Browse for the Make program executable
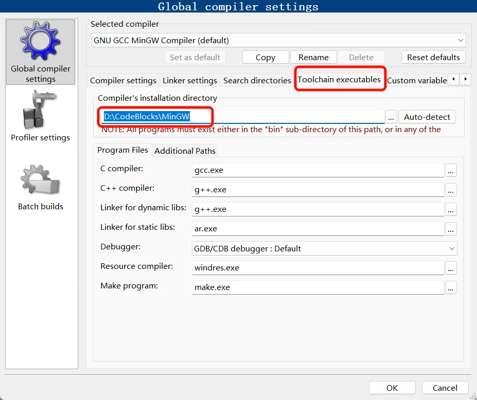This screenshot has height=400, width=477. point(451,287)
